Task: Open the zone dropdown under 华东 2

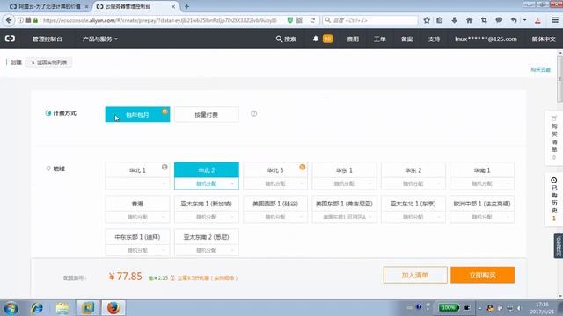Action: click(x=413, y=183)
